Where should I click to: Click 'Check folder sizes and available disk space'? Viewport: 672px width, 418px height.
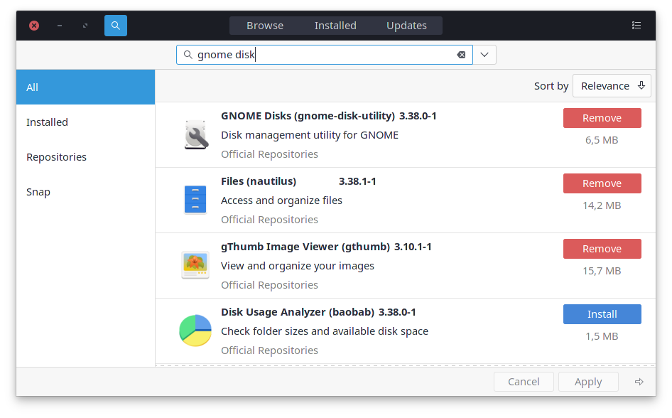click(325, 331)
